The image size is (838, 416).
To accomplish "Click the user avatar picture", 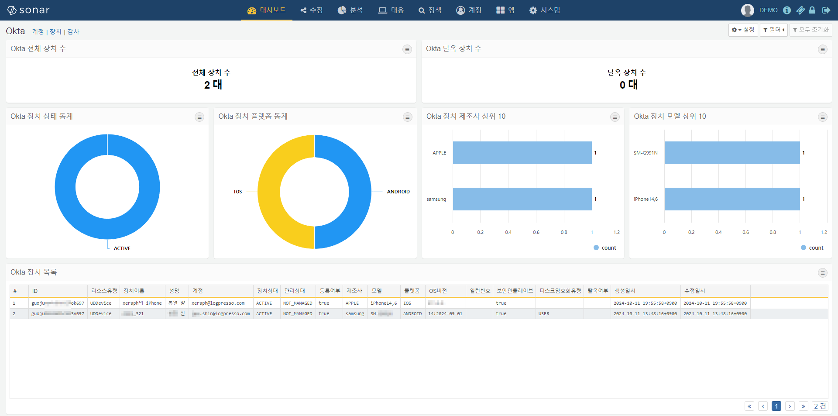I will (x=748, y=10).
